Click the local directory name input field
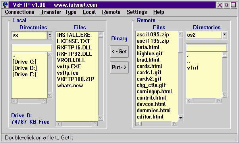The image size is (239, 143). click(32, 48)
